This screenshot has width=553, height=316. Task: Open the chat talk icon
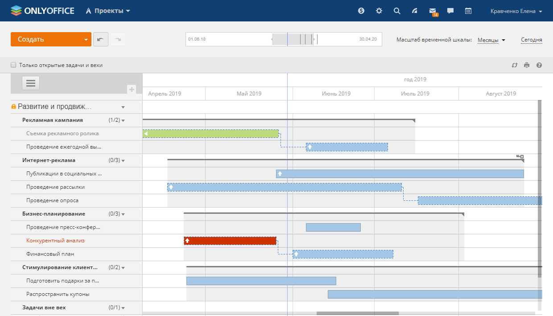450,11
